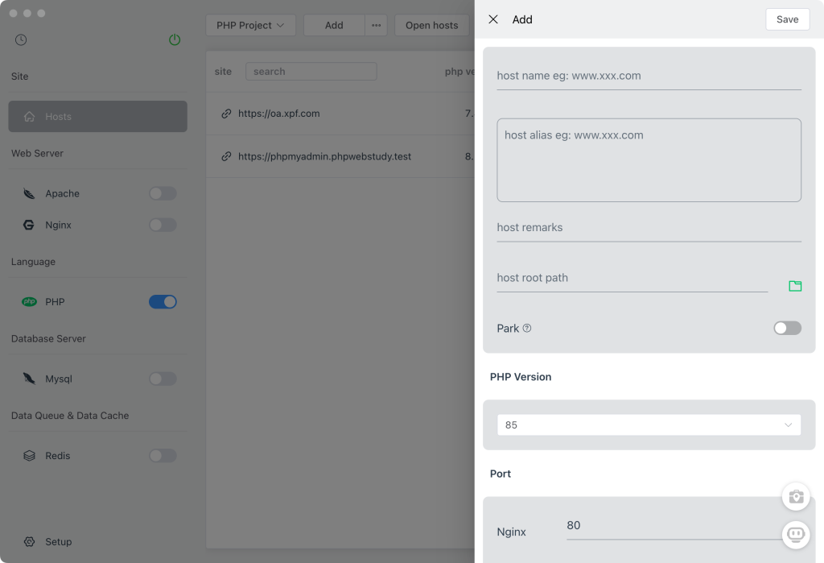Screen dimensions: 824x563
Task: Expand the PHP Project dropdown
Action: (250, 25)
